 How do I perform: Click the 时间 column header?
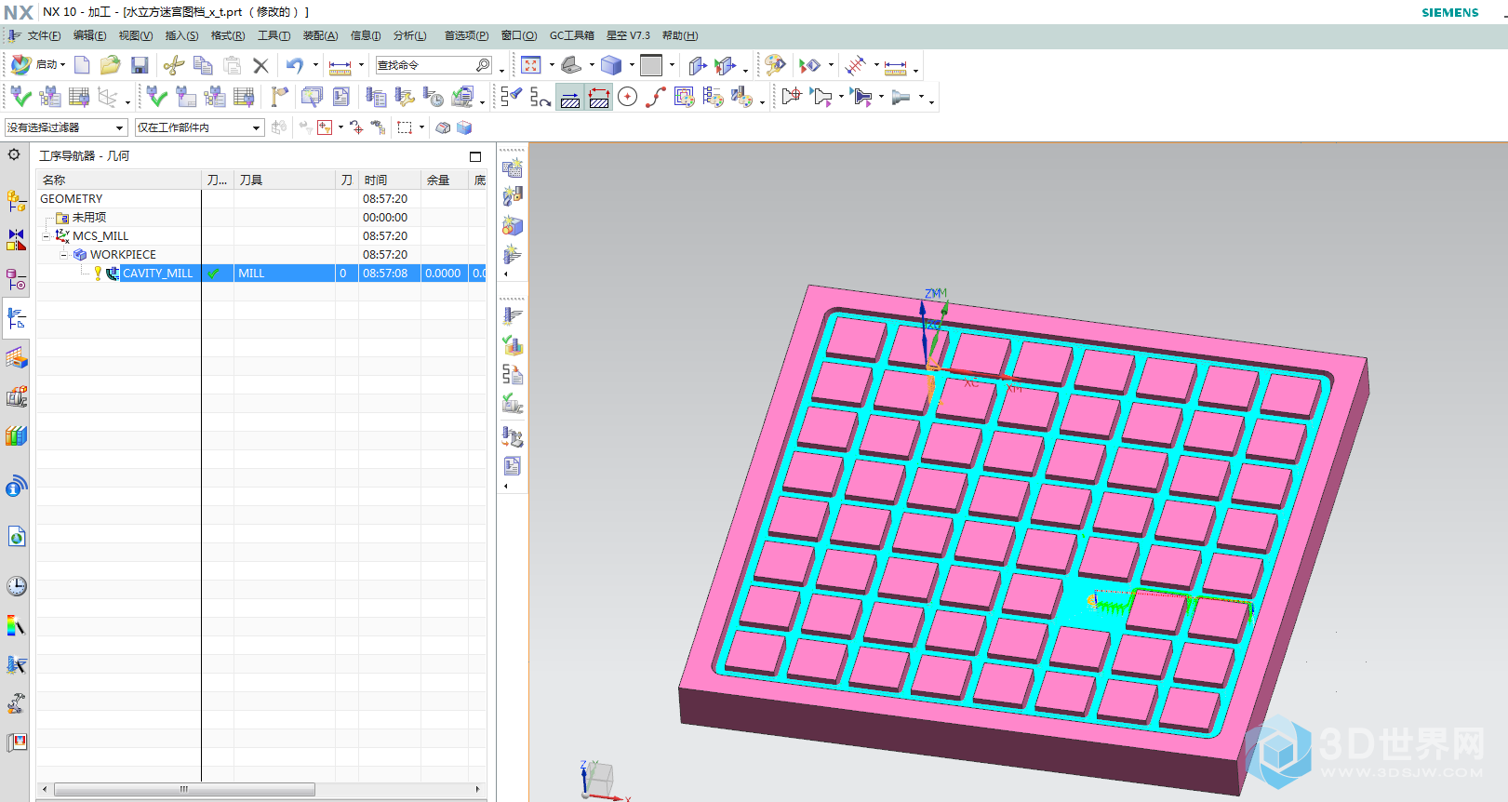click(391, 180)
